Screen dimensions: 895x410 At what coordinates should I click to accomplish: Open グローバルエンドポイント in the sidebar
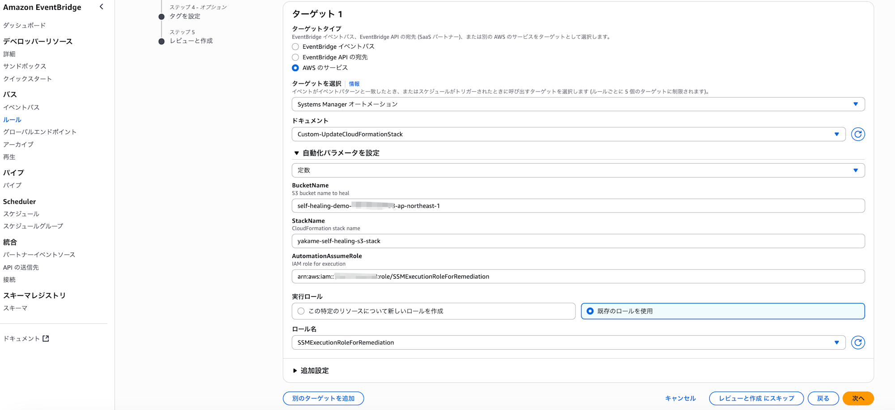coord(40,132)
